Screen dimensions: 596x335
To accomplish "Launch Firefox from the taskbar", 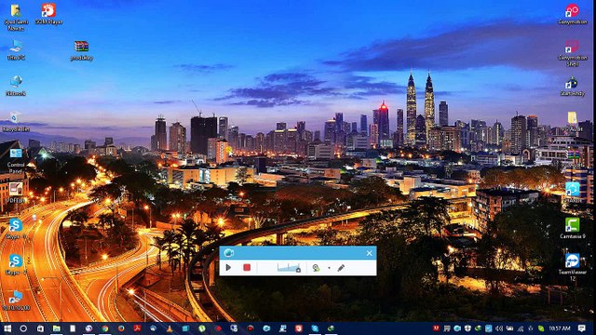I will [121, 328].
